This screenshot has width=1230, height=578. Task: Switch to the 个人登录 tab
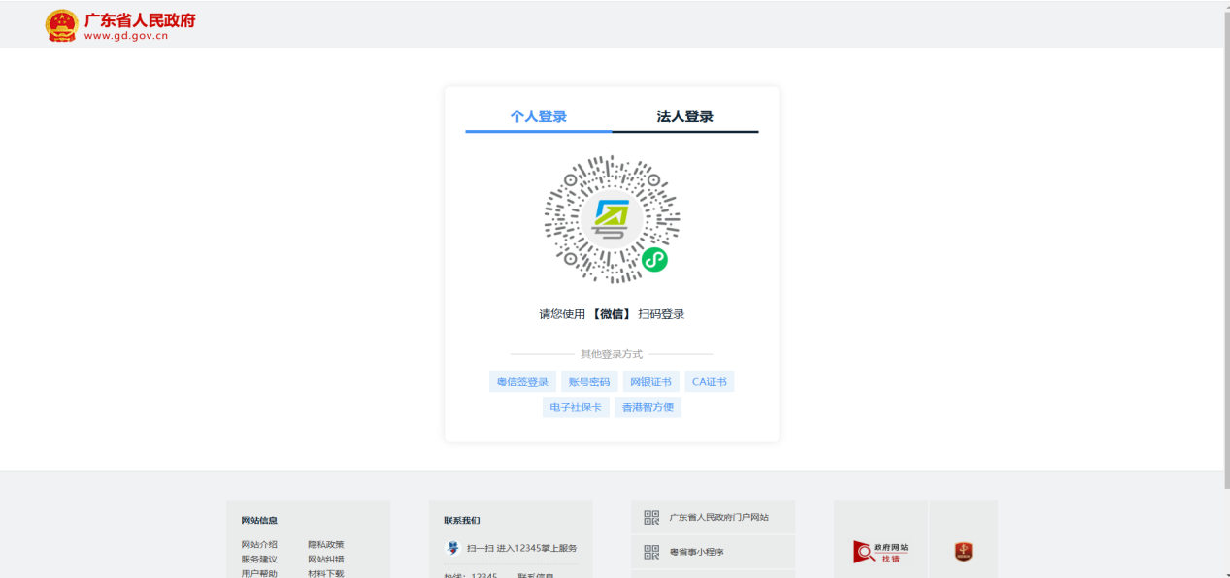pos(539,116)
